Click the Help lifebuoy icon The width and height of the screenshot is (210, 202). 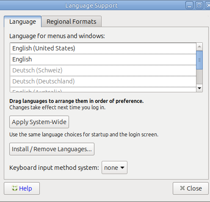tap(15, 188)
